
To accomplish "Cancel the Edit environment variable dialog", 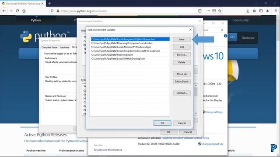I will click(x=182, y=123).
